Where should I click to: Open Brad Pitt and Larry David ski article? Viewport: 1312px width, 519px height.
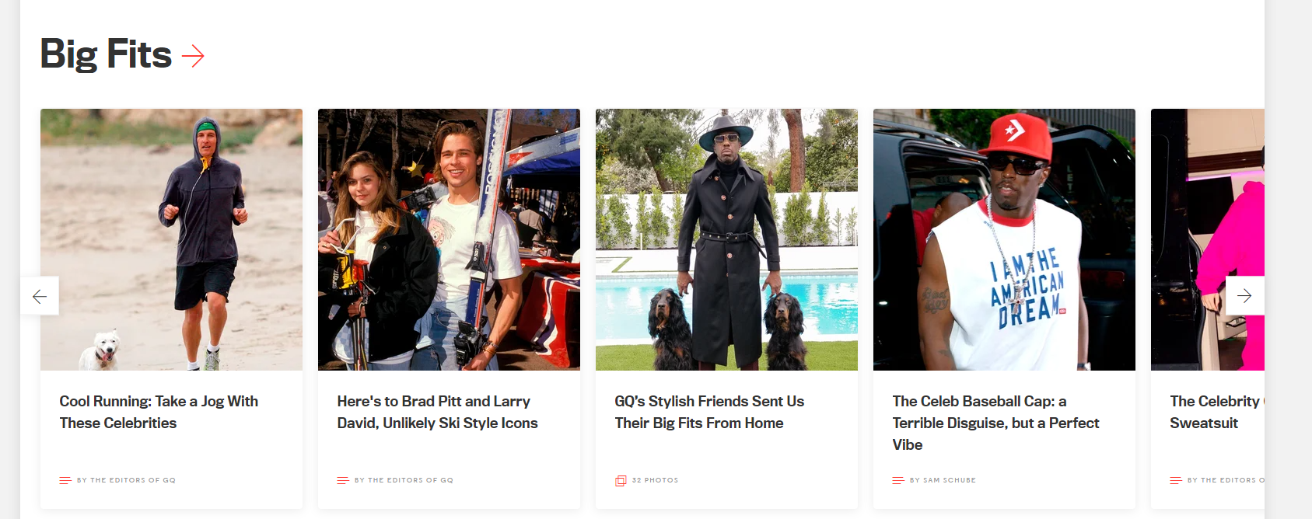tap(437, 412)
